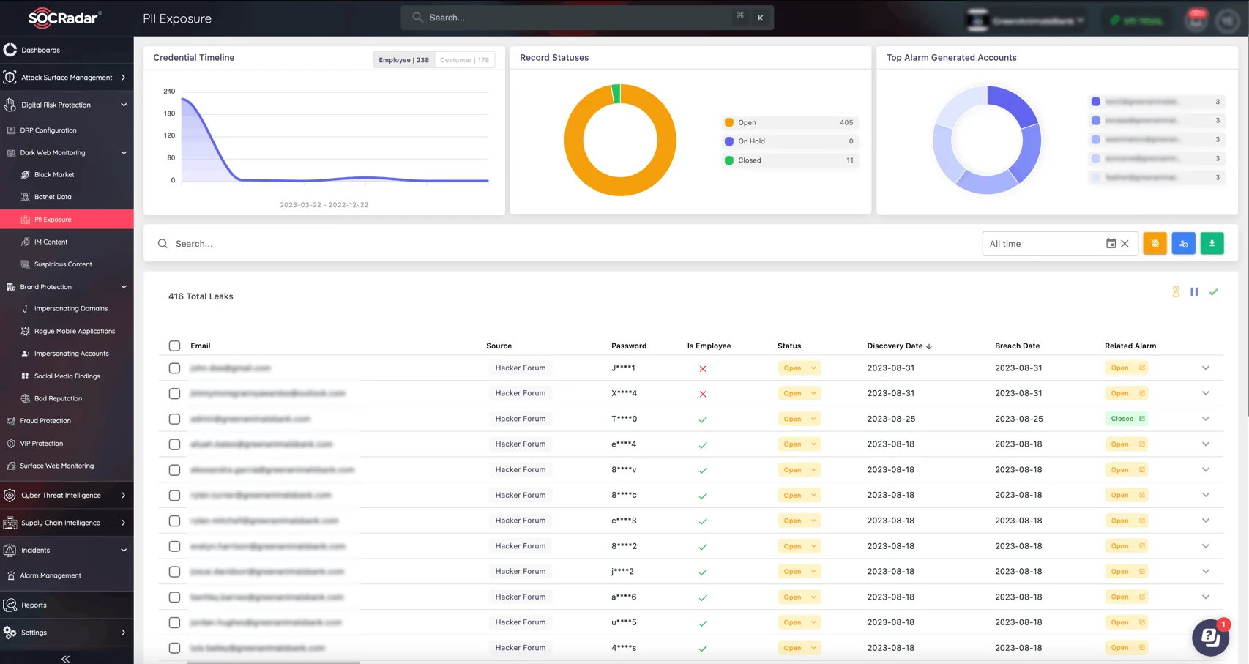The width and height of the screenshot is (1249, 664).
Task: Switch to Employee | 238 tab
Action: coord(404,60)
